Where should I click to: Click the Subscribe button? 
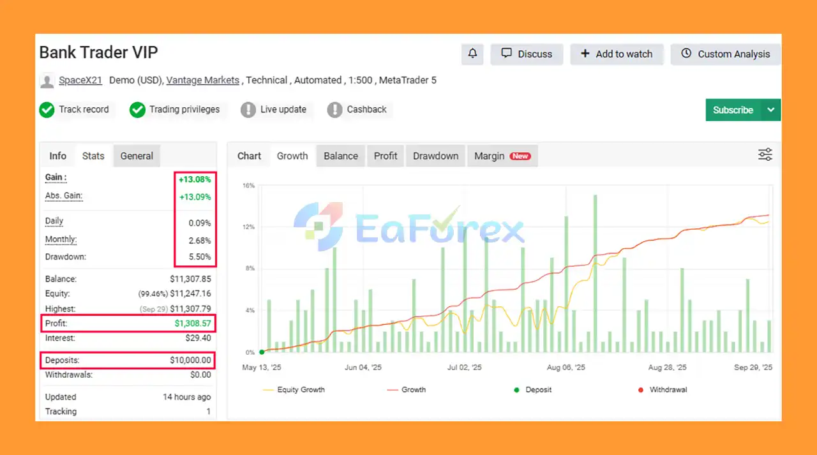(733, 110)
